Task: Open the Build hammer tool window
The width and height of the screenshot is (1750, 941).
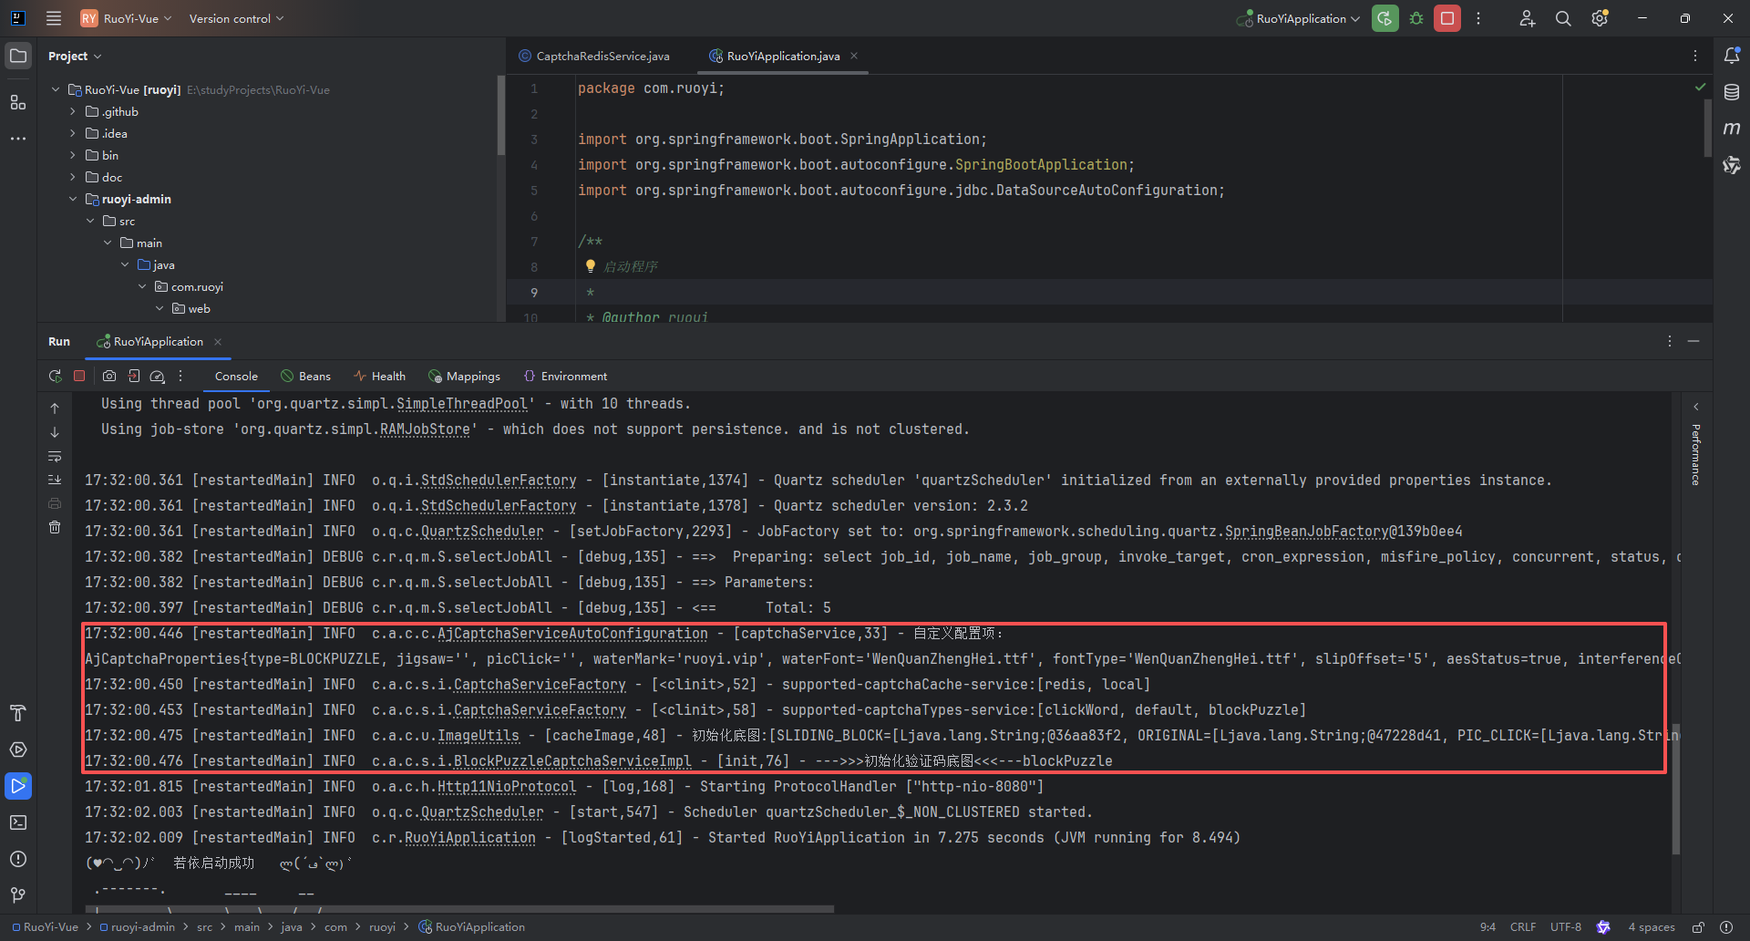Action: click(x=18, y=713)
